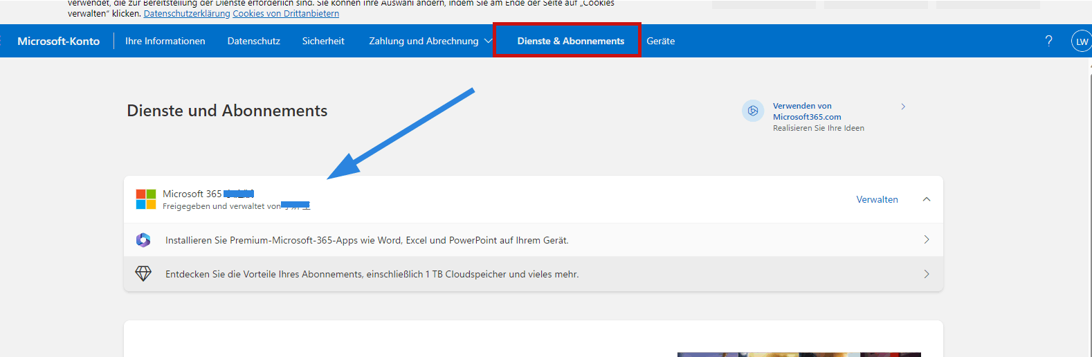Click Realisieren Sie Ihre Ideen text
The image size is (1092, 357).
tap(819, 128)
